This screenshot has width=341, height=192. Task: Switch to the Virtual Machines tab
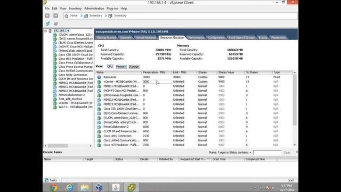click(x=146, y=38)
